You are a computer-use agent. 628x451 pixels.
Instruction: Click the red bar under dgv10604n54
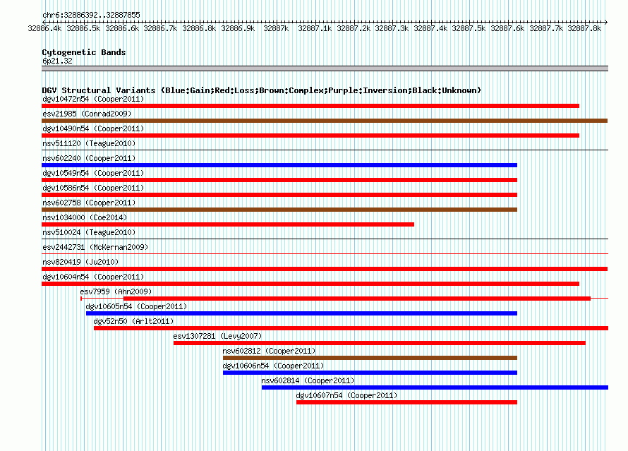pos(310,284)
